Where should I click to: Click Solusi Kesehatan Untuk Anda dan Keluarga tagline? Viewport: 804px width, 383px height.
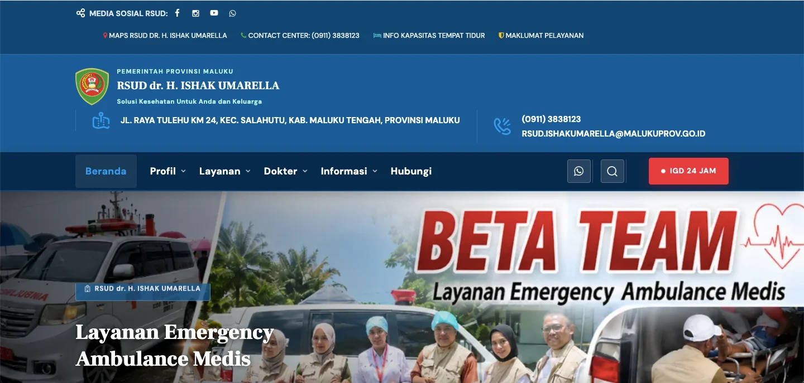click(x=189, y=101)
